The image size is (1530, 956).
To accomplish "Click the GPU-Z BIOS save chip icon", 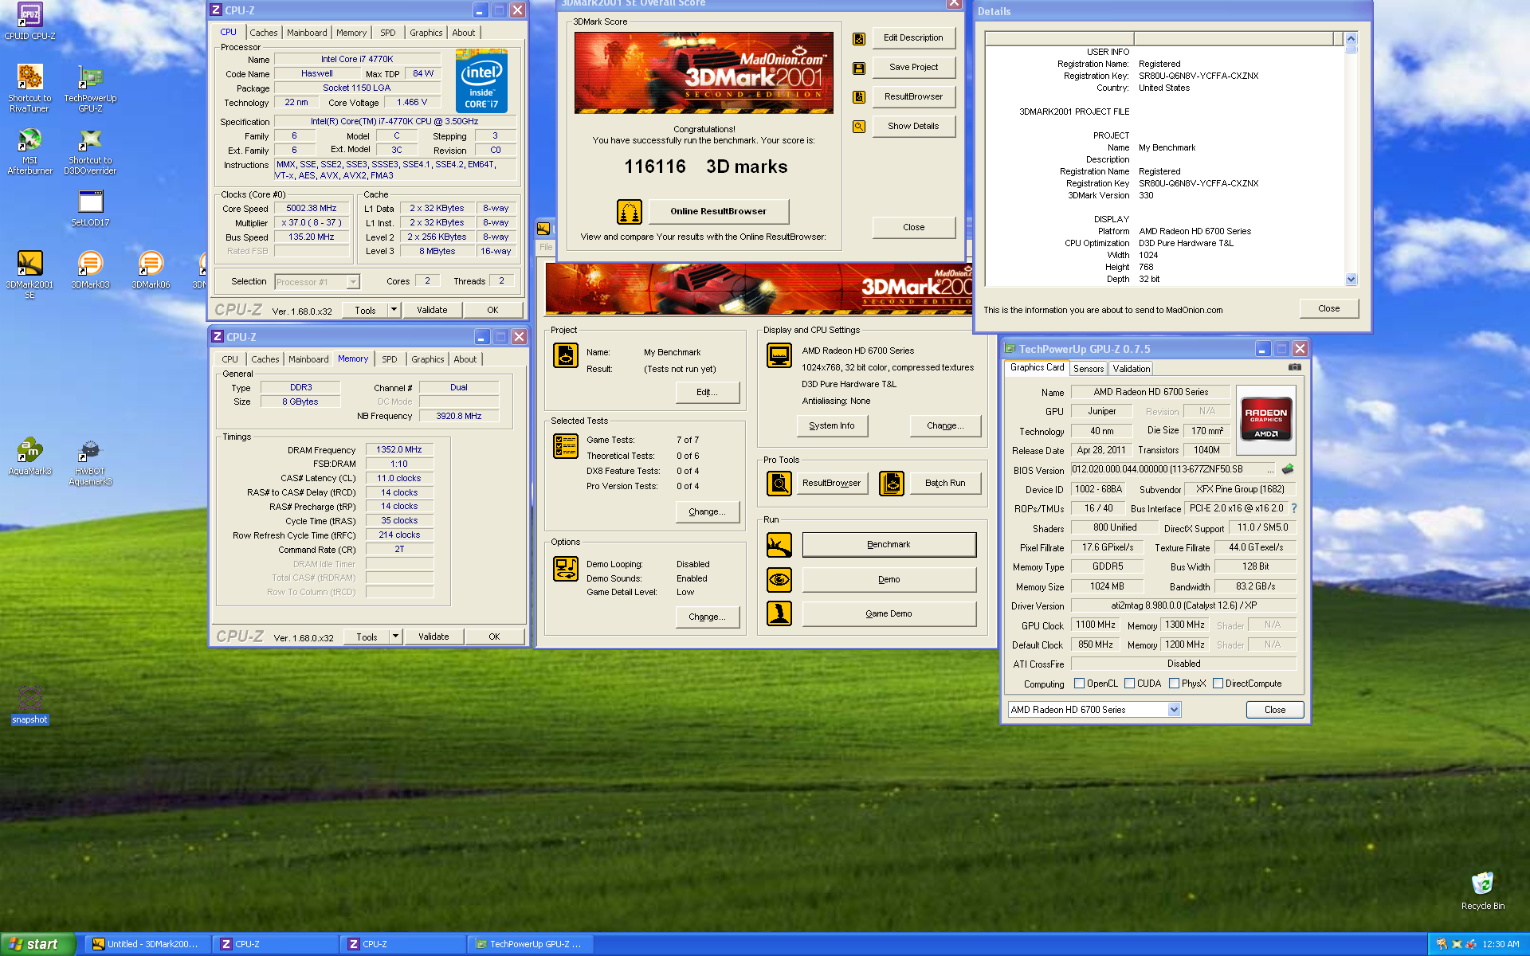I will (x=1288, y=469).
